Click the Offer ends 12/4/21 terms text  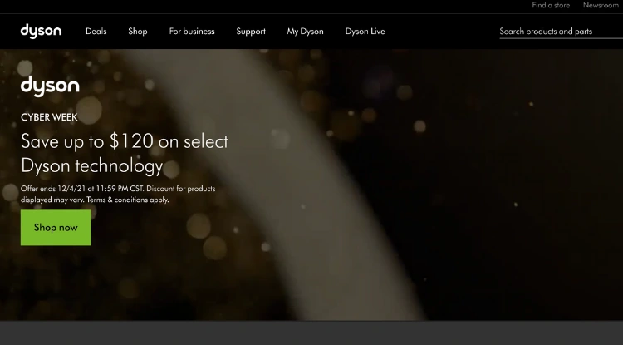pyautogui.click(x=118, y=194)
